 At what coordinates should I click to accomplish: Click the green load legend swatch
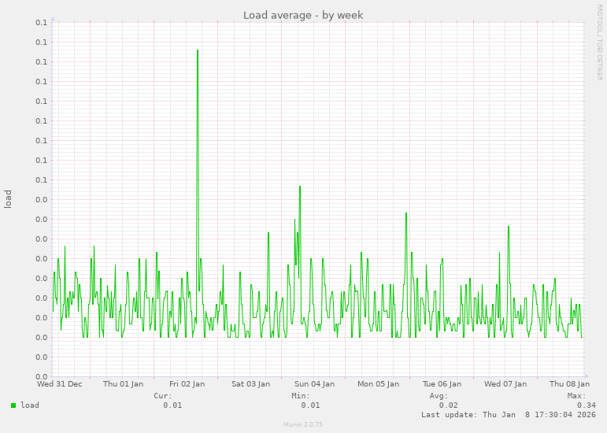point(13,405)
